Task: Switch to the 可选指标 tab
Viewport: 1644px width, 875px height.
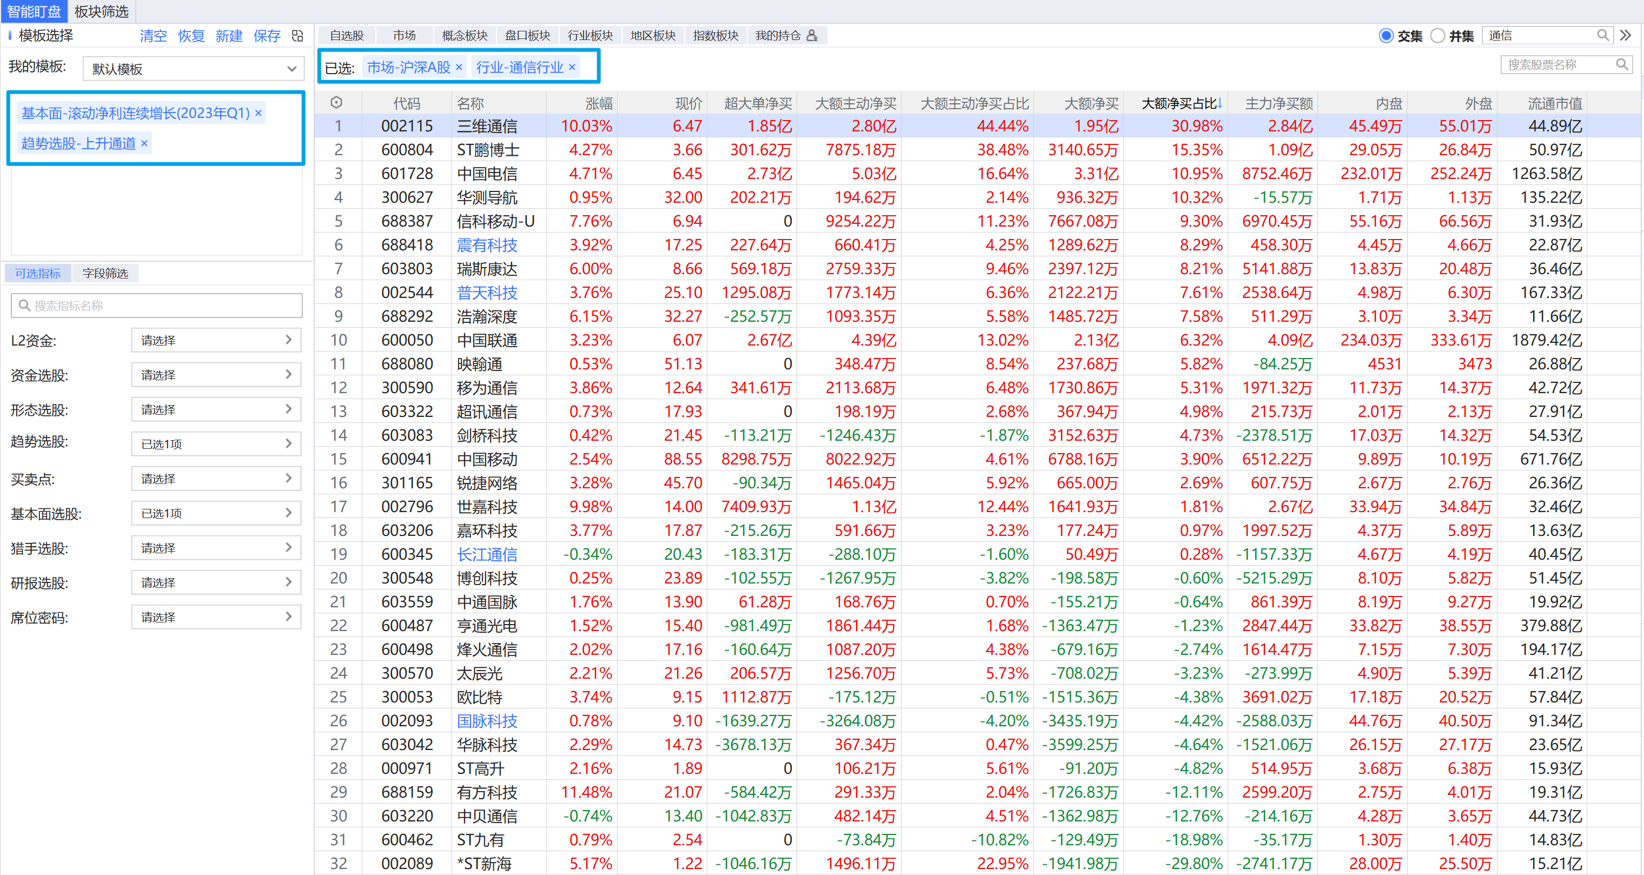Action: click(x=38, y=273)
